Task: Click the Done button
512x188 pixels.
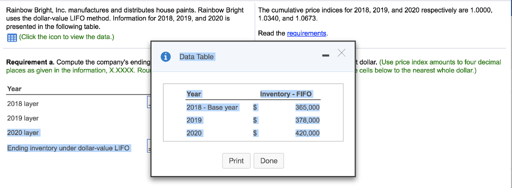Action: click(x=269, y=160)
